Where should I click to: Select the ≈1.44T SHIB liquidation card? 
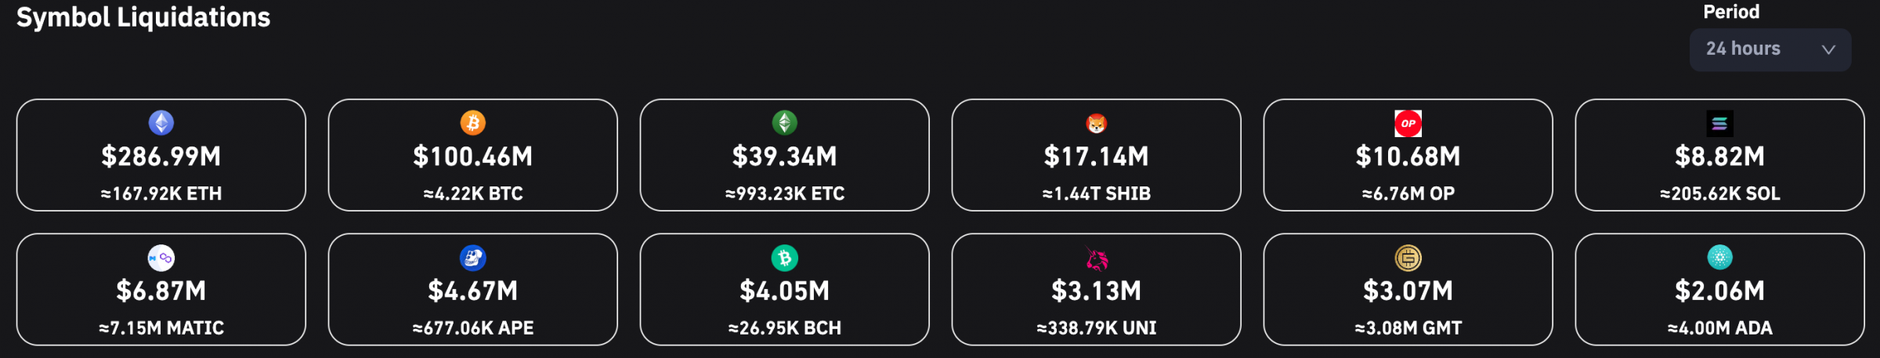tap(1097, 155)
